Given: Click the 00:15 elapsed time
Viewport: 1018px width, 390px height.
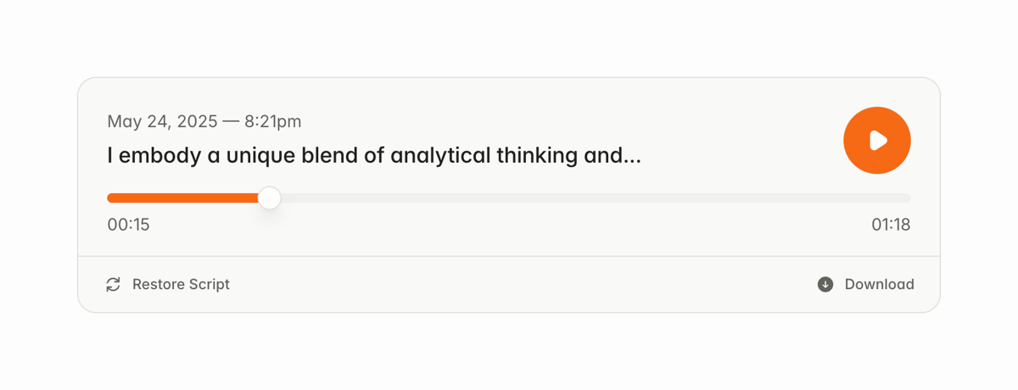Looking at the screenshot, I should point(128,225).
